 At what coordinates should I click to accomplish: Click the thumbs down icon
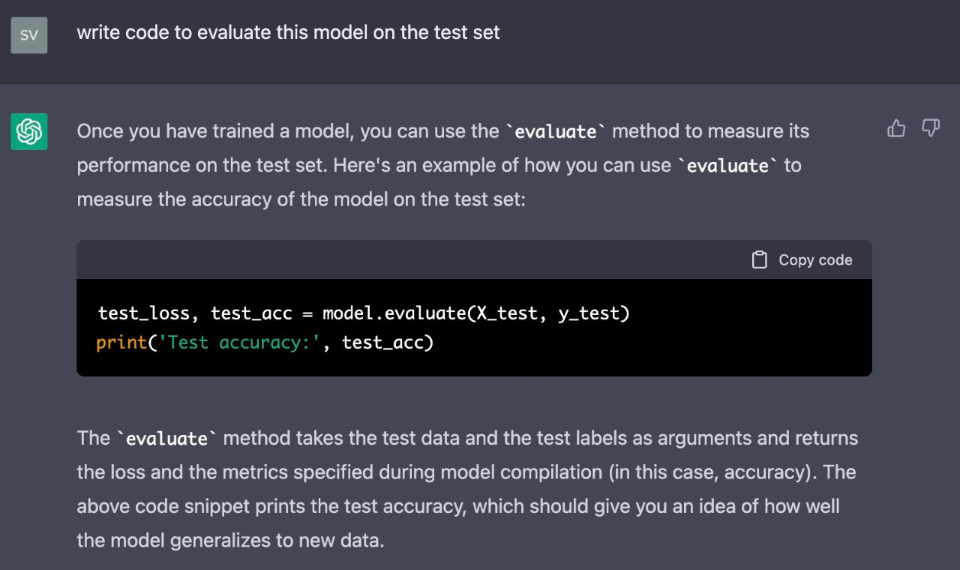point(931,129)
